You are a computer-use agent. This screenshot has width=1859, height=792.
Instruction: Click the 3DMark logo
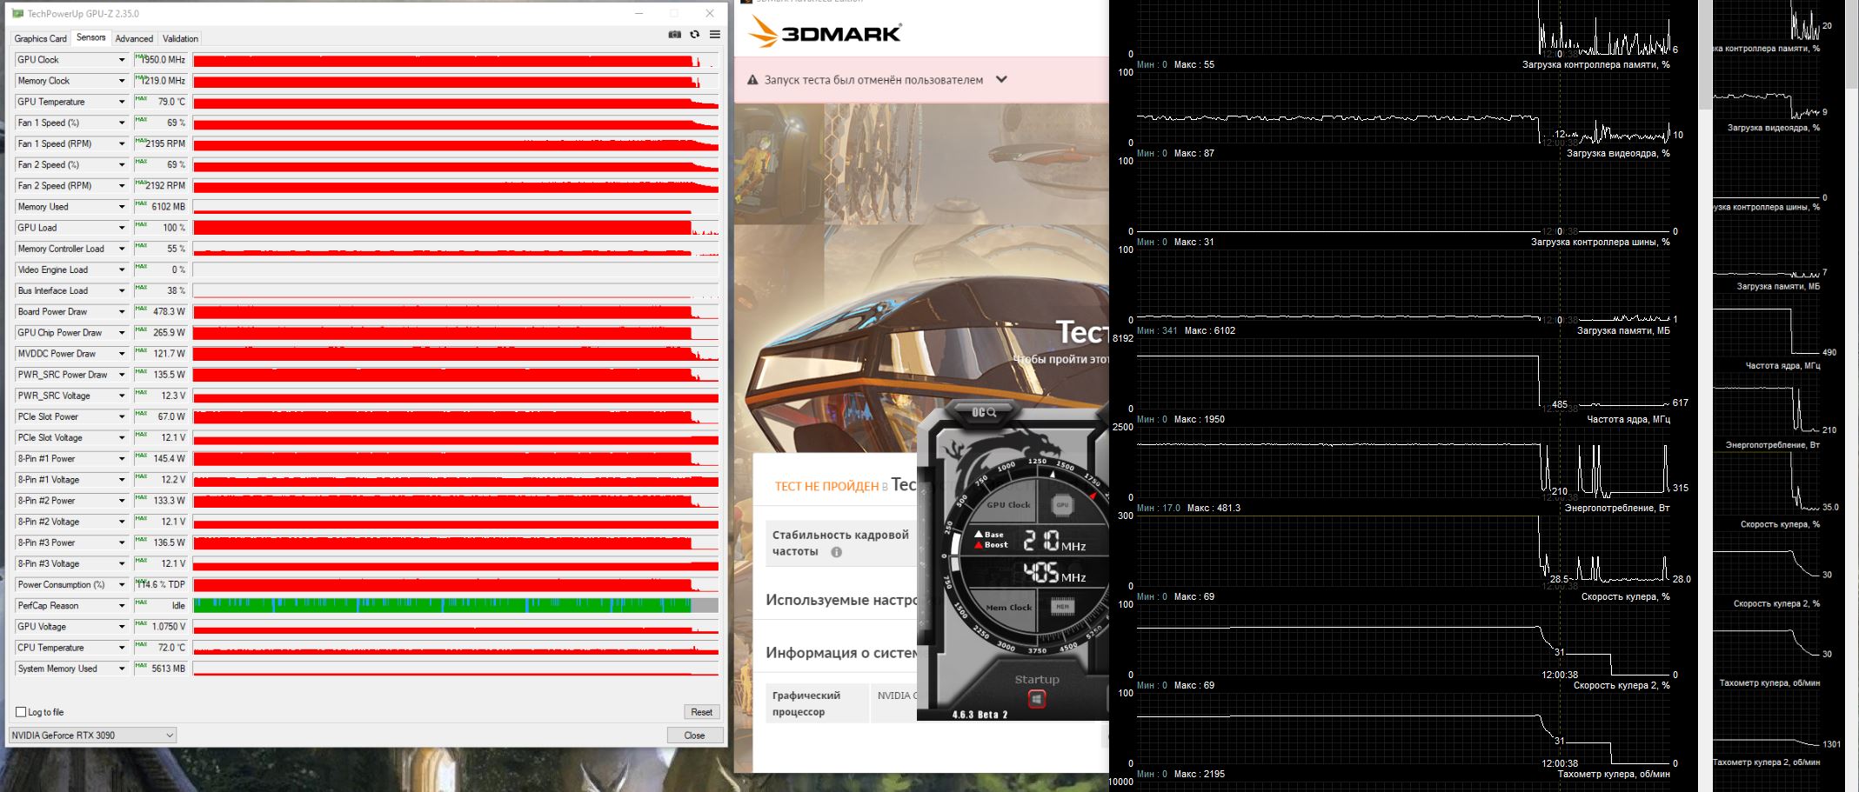[x=825, y=34]
